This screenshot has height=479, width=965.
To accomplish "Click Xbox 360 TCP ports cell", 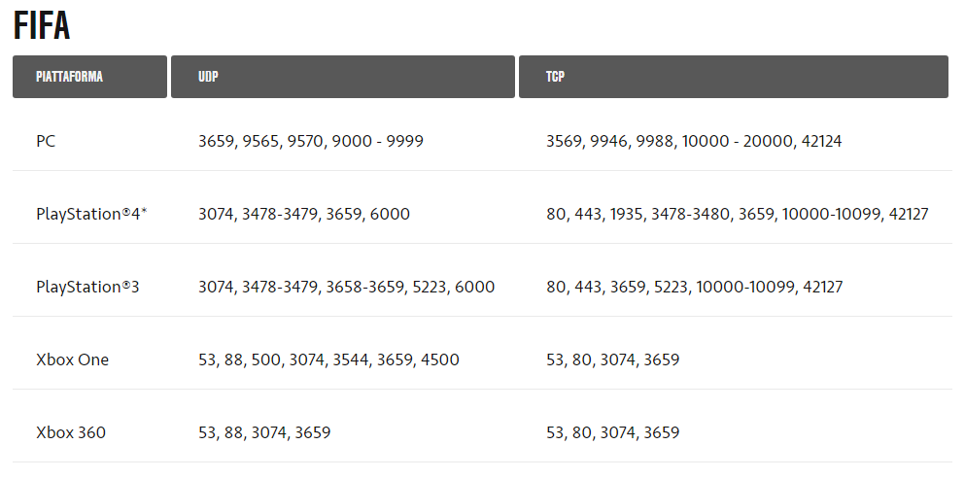I will pyautogui.click(x=613, y=432).
